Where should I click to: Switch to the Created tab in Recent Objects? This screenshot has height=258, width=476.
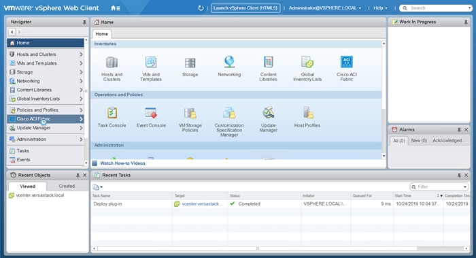tap(67, 187)
